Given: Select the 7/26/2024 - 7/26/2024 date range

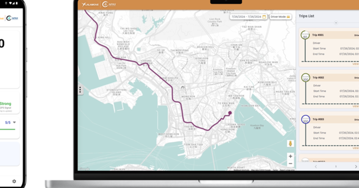Looking at the screenshot, I should (x=249, y=17).
